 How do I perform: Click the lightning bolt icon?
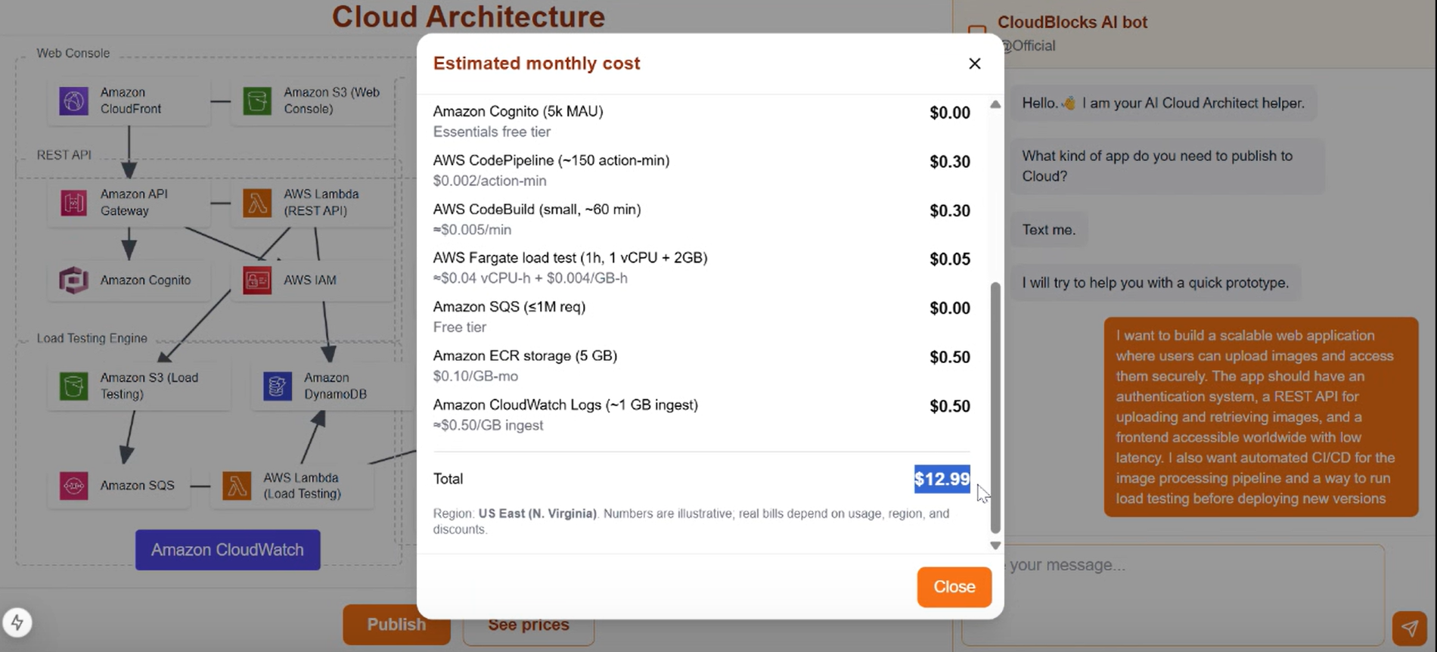[x=17, y=623]
